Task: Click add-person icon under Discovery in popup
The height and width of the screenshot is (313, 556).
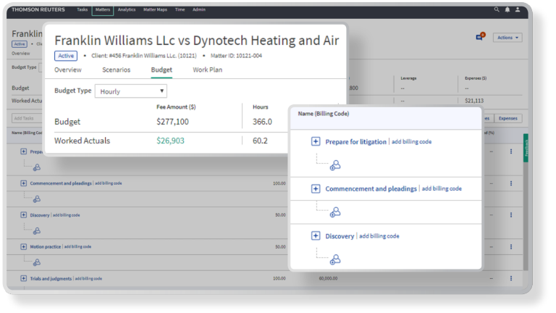Action: tap(334, 259)
